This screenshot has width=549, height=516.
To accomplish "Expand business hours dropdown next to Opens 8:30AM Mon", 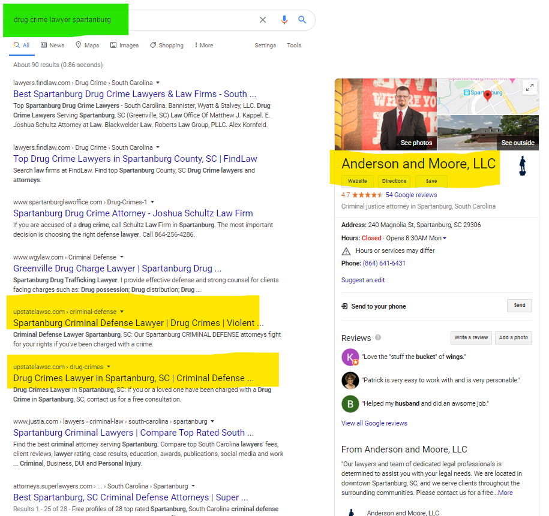I will 445,239.
